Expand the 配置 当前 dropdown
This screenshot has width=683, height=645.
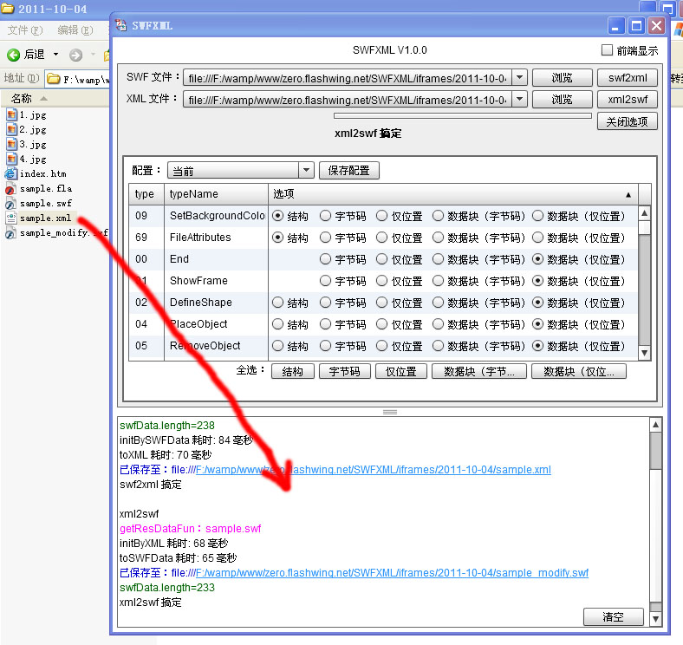coord(306,170)
